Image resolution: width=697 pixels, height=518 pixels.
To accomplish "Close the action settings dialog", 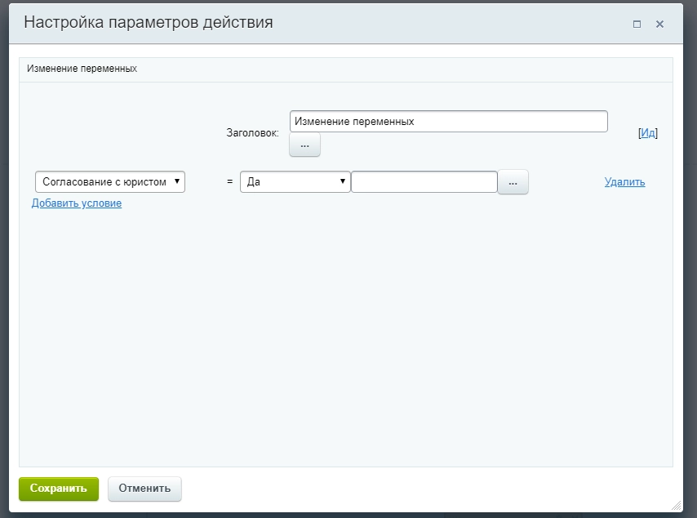I will pos(659,25).
